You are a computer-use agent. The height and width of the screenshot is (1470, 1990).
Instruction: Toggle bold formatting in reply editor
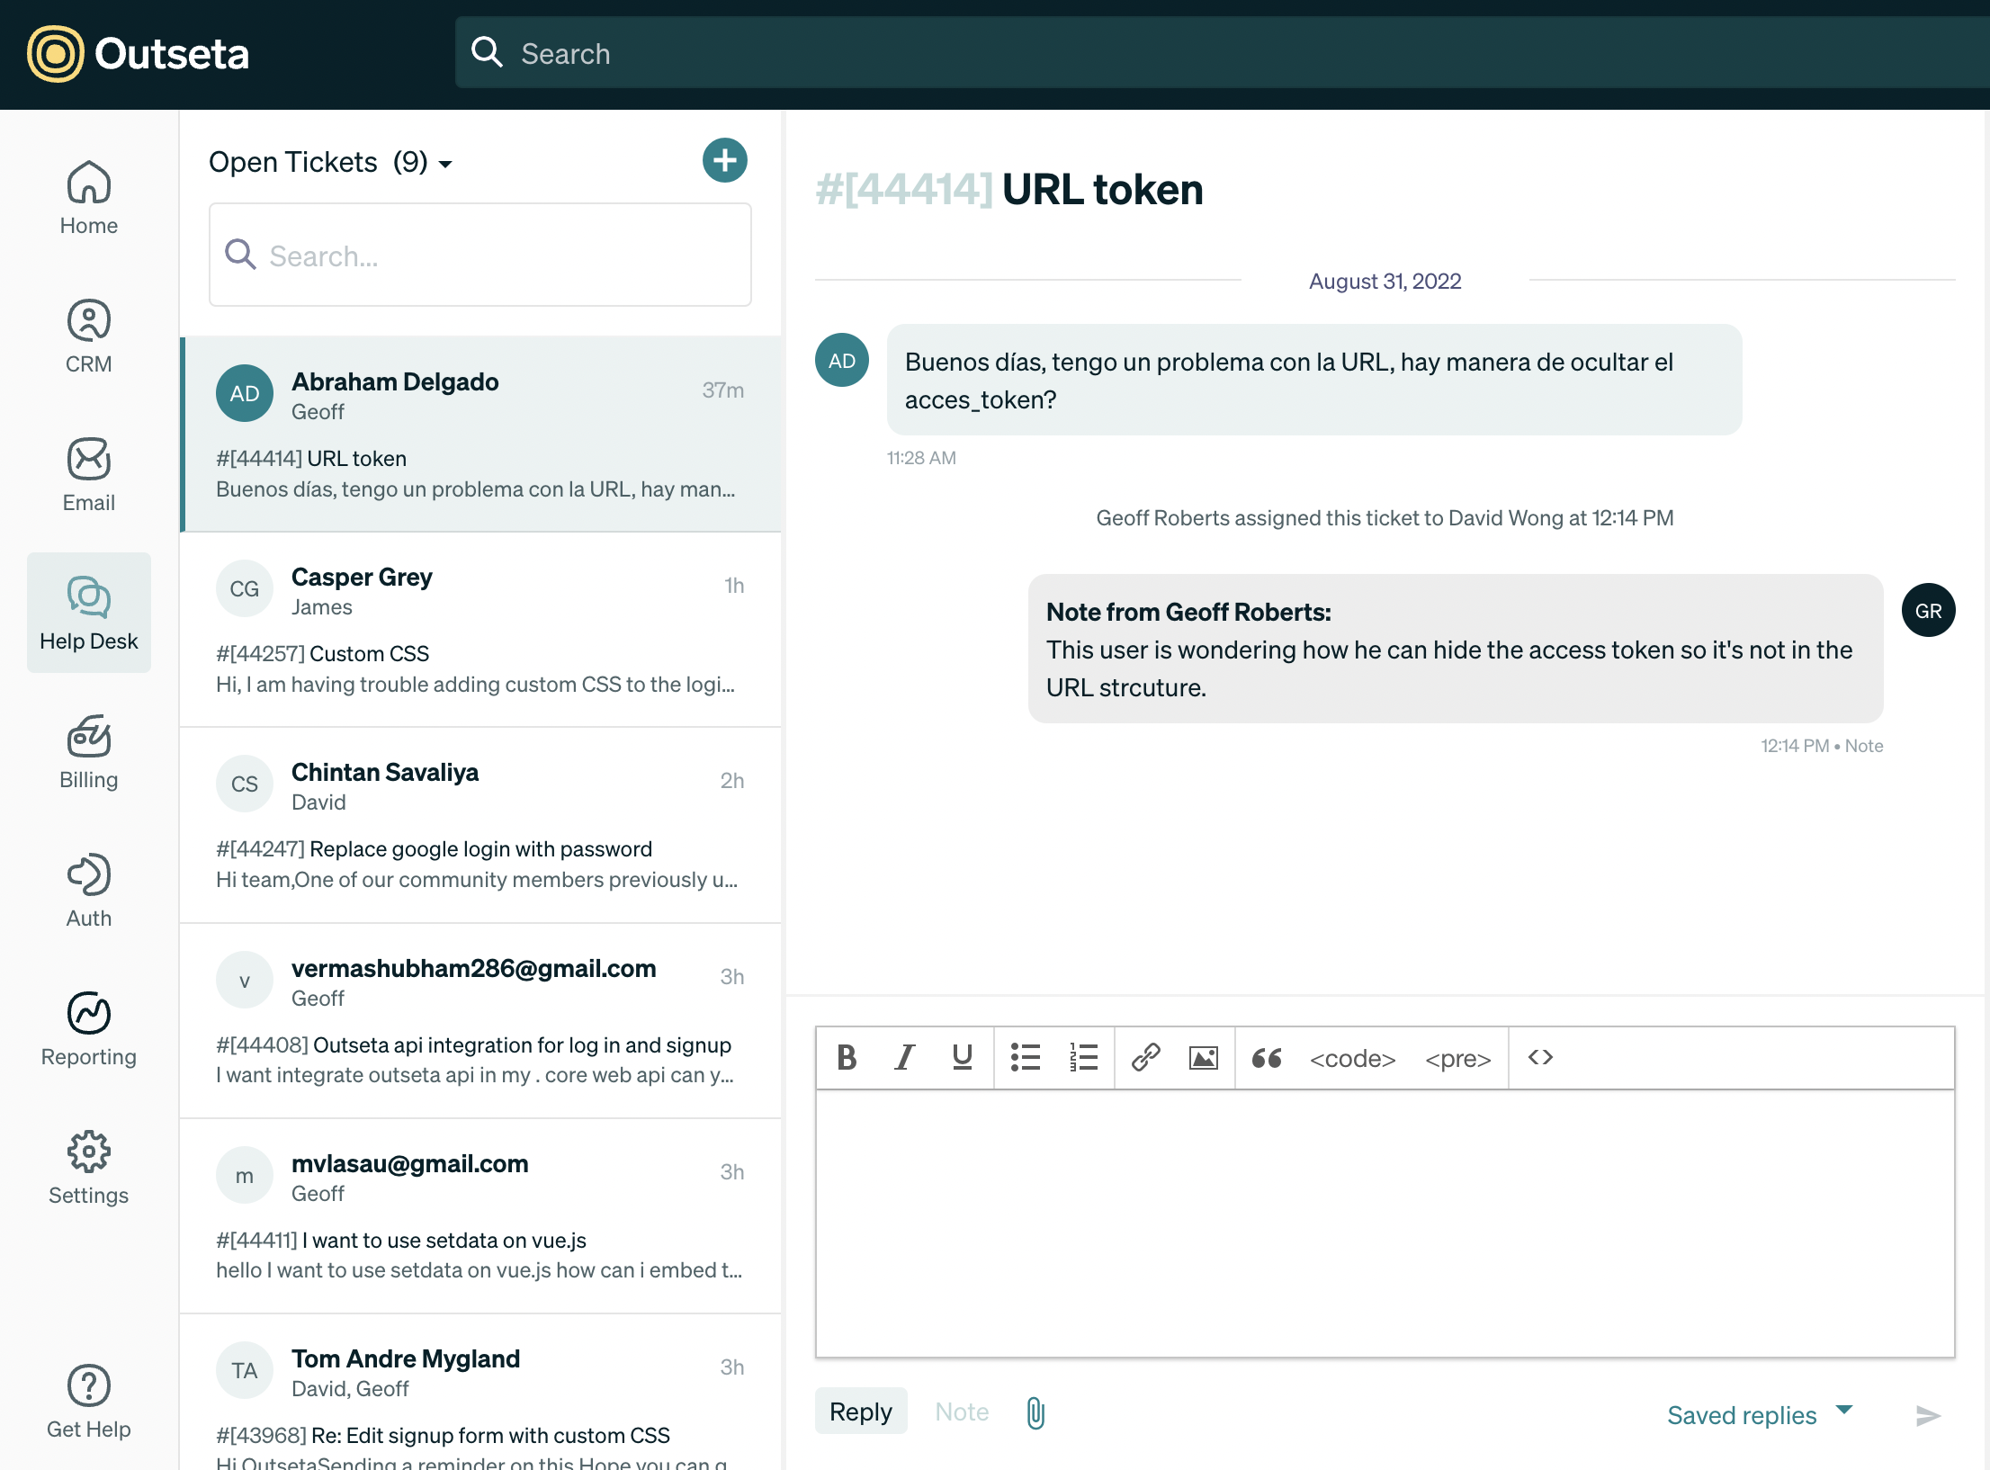click(846, 1057)
